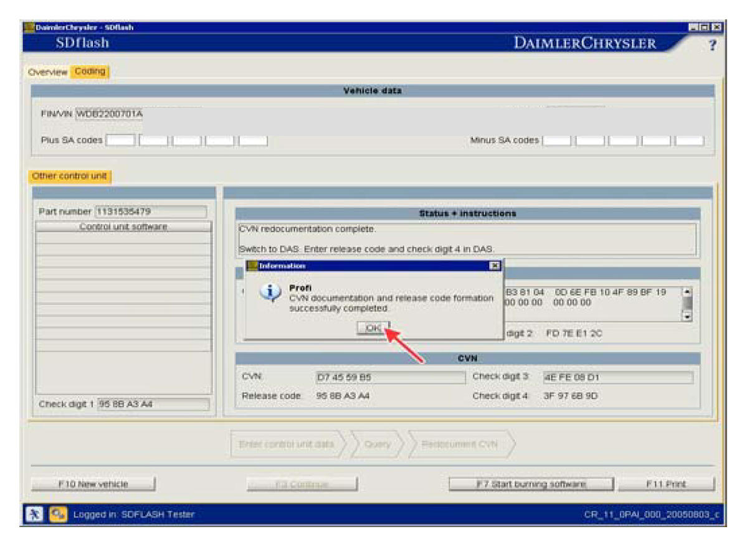This screenshot has width=747, height=547.
Task: Click F7 Start burning software button
Action: coord(531,484)
